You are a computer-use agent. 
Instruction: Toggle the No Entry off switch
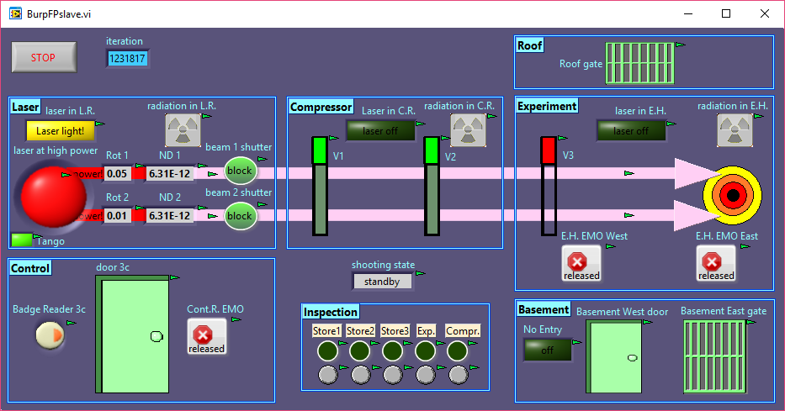pyautogui.click(x=547, y=350)
